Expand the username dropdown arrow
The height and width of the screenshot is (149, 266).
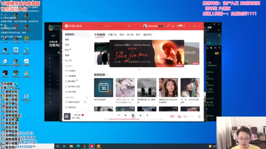pos(165,26)
